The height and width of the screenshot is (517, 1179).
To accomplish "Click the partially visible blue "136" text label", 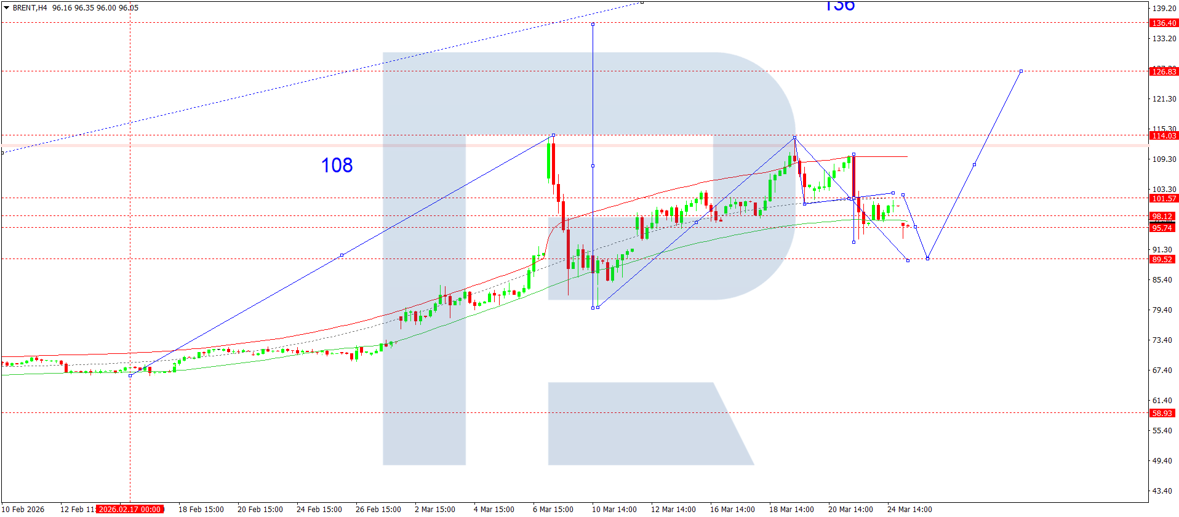I will point(839,6).
